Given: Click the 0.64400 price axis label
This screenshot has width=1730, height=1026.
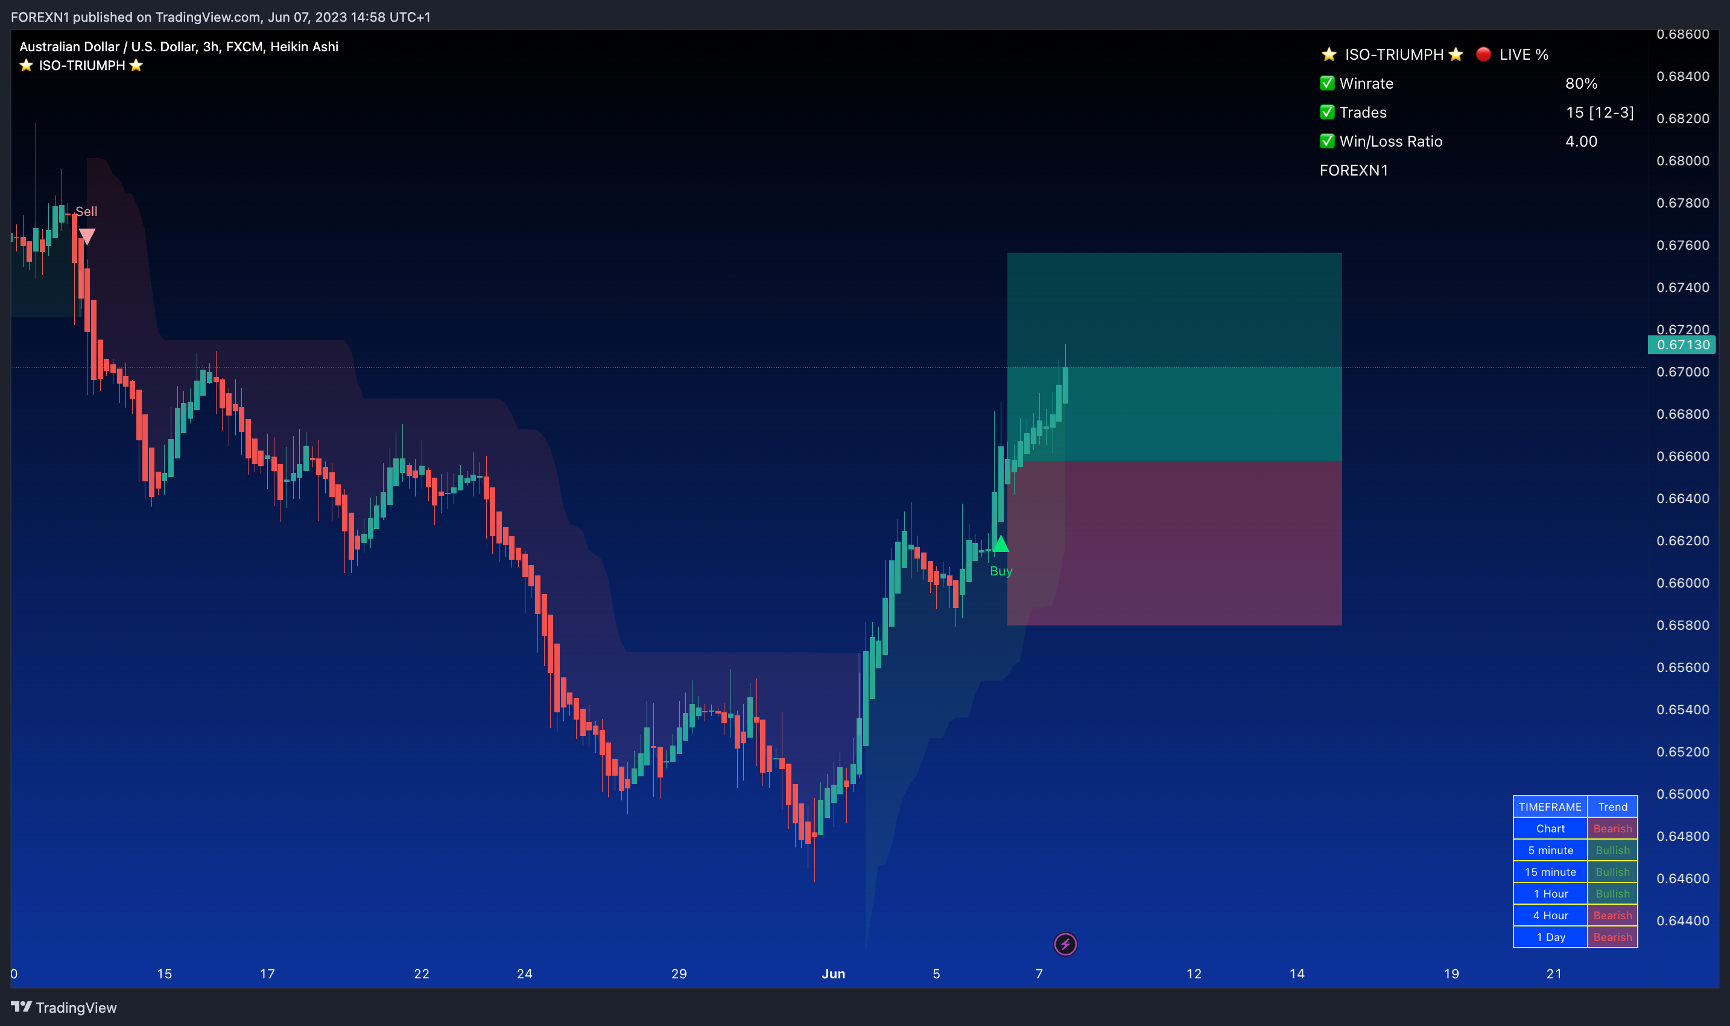Looking at the screenshot, I should click(1682, 920).
